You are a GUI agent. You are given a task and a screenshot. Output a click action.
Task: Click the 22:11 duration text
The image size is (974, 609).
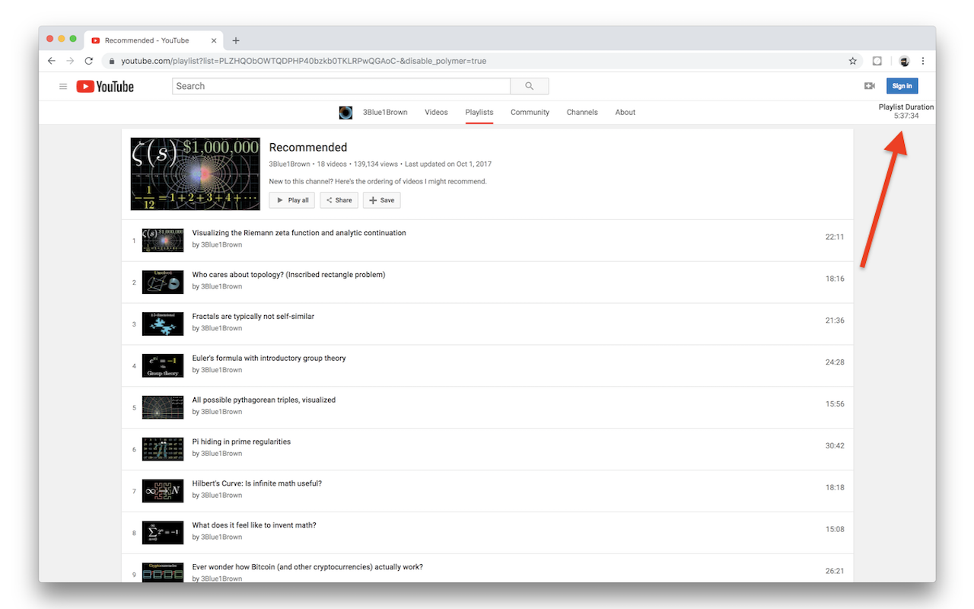835,237
